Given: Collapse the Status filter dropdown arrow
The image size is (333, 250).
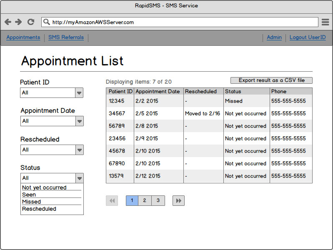Looking at the screenshot, I should (x=80, y=178).
